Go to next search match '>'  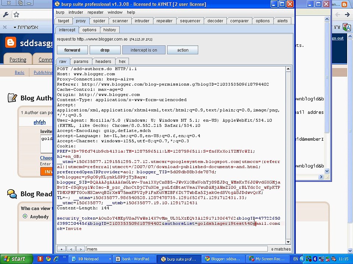point(81,249)
